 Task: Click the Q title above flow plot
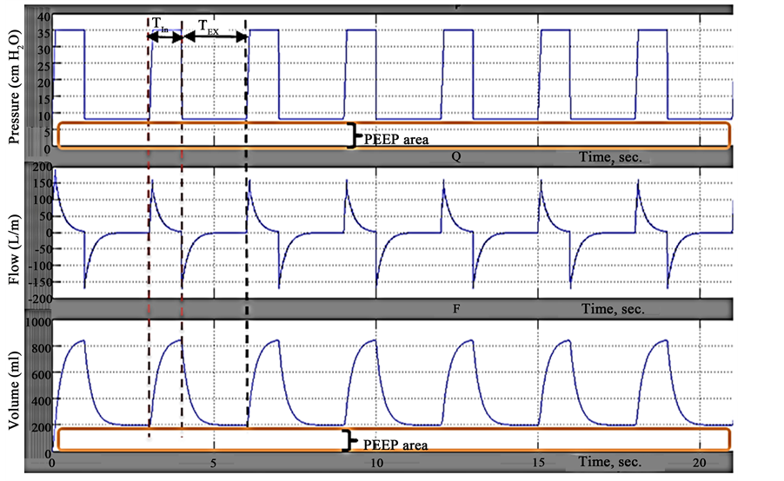pos(455,157)
